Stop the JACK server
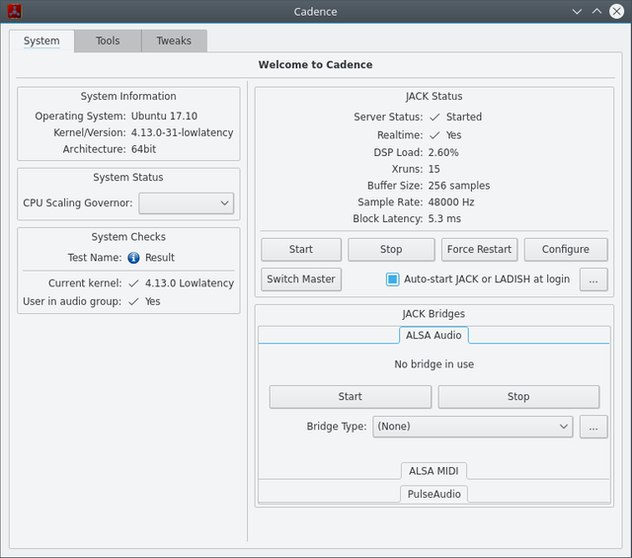 (391, 250)
